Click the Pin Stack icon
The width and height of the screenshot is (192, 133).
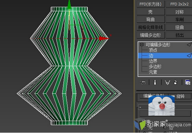(x=143, y=83)
